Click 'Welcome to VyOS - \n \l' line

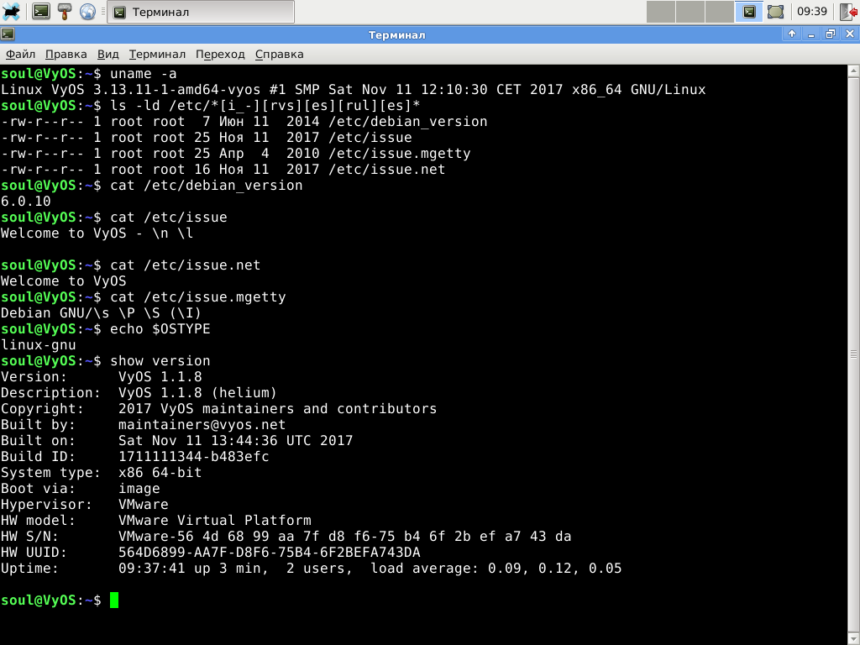pos(97,233)
